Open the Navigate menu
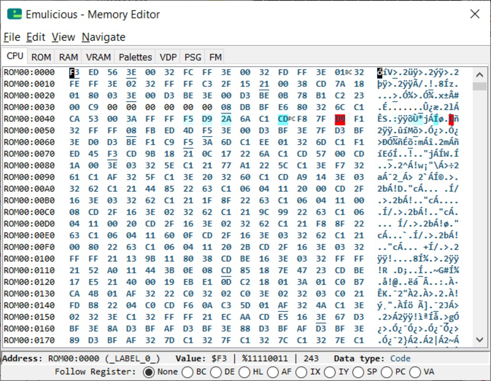Screen dimensions: 491x381 pyautogui.click(x=104, y=37)
